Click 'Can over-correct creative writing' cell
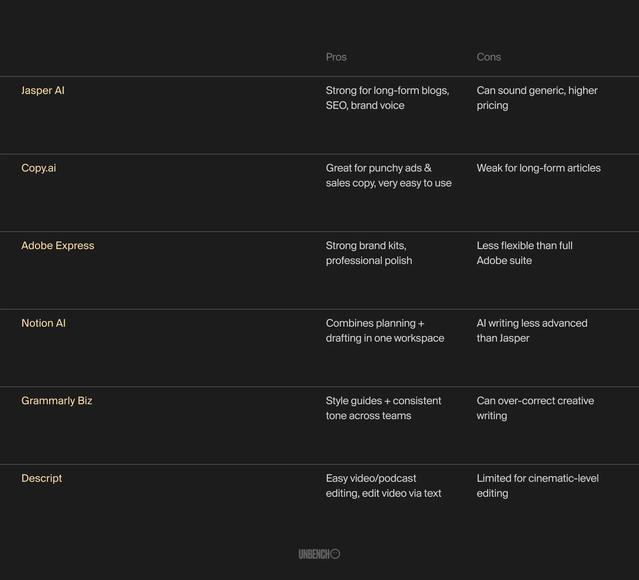 pos(535,408)
